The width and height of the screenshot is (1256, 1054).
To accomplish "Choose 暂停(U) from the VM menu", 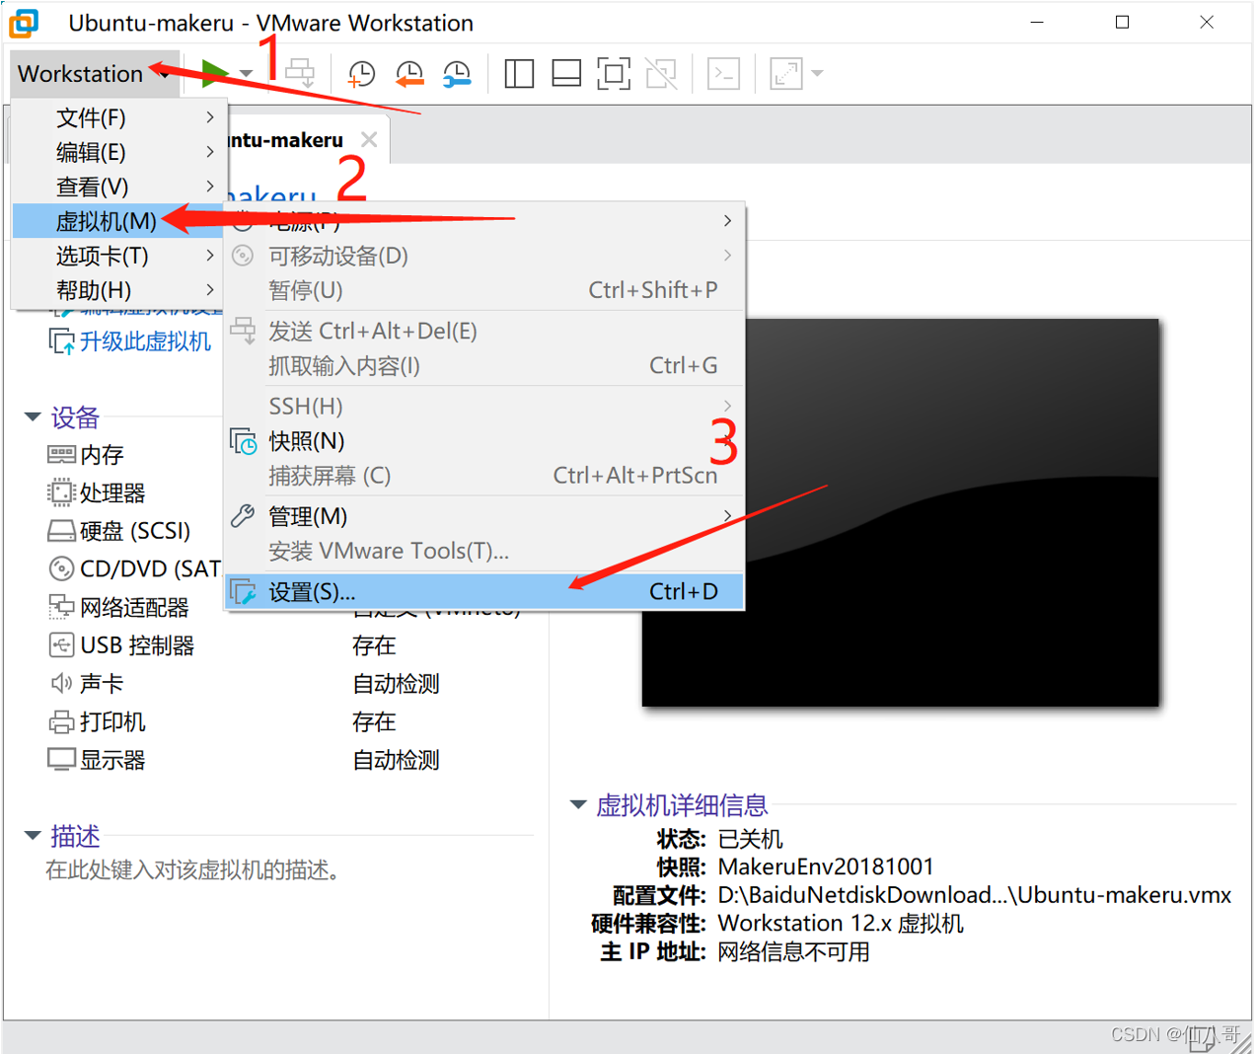I will 484,290.
